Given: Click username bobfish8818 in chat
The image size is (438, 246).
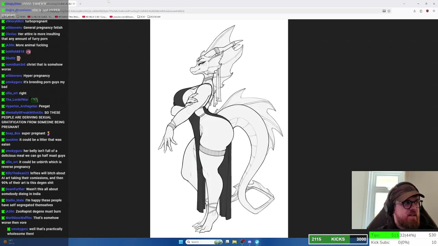Looking at the screenshot, I should [x=15, y=52].
